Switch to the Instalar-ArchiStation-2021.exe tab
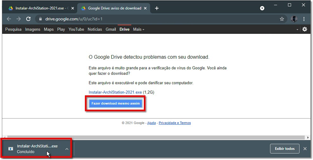This screenshot has width=313, height=160. (40, 8)
